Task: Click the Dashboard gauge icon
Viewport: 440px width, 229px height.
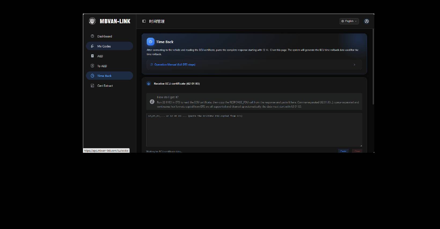Action: pos(92,36)
